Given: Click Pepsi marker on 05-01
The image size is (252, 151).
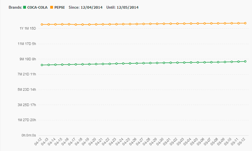Looking at the screenshot, I should pos(171,24).
